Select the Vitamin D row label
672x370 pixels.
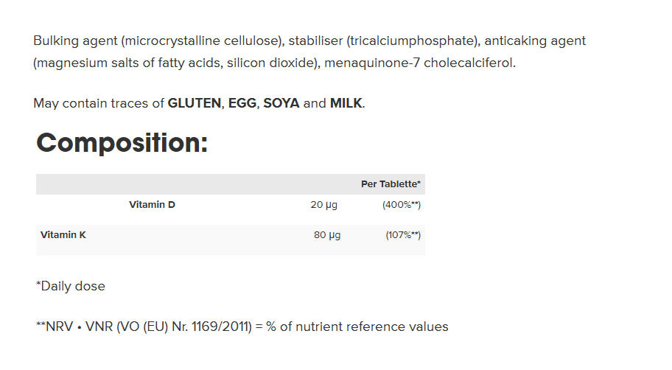pyautogui.click(x=152, y=204)
